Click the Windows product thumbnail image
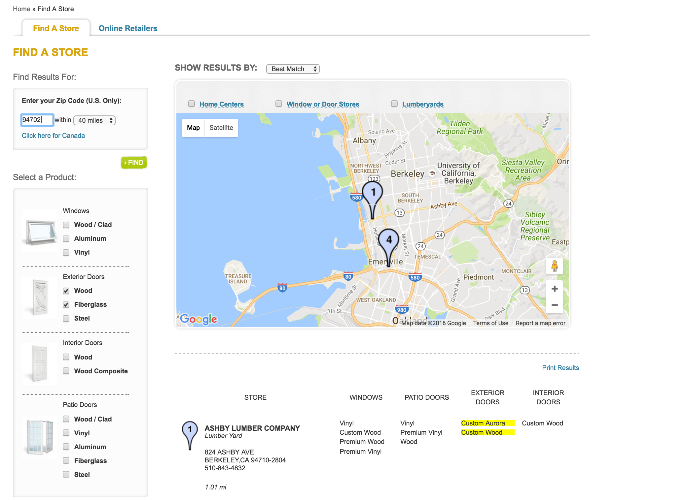 click(40, 231)
